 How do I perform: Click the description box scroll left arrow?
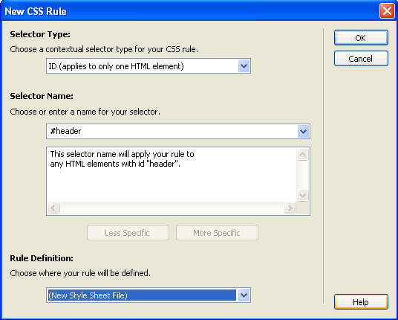(x=53, y=208)
